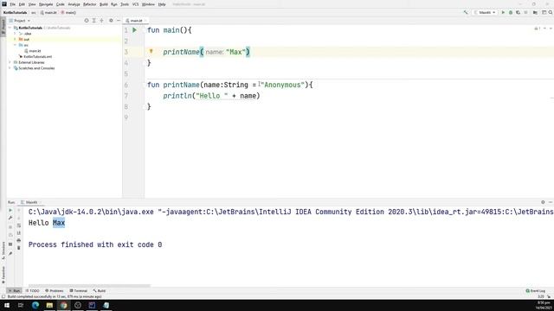
Task: Fold the main function on line 1
Action: [x=145, y=30]
